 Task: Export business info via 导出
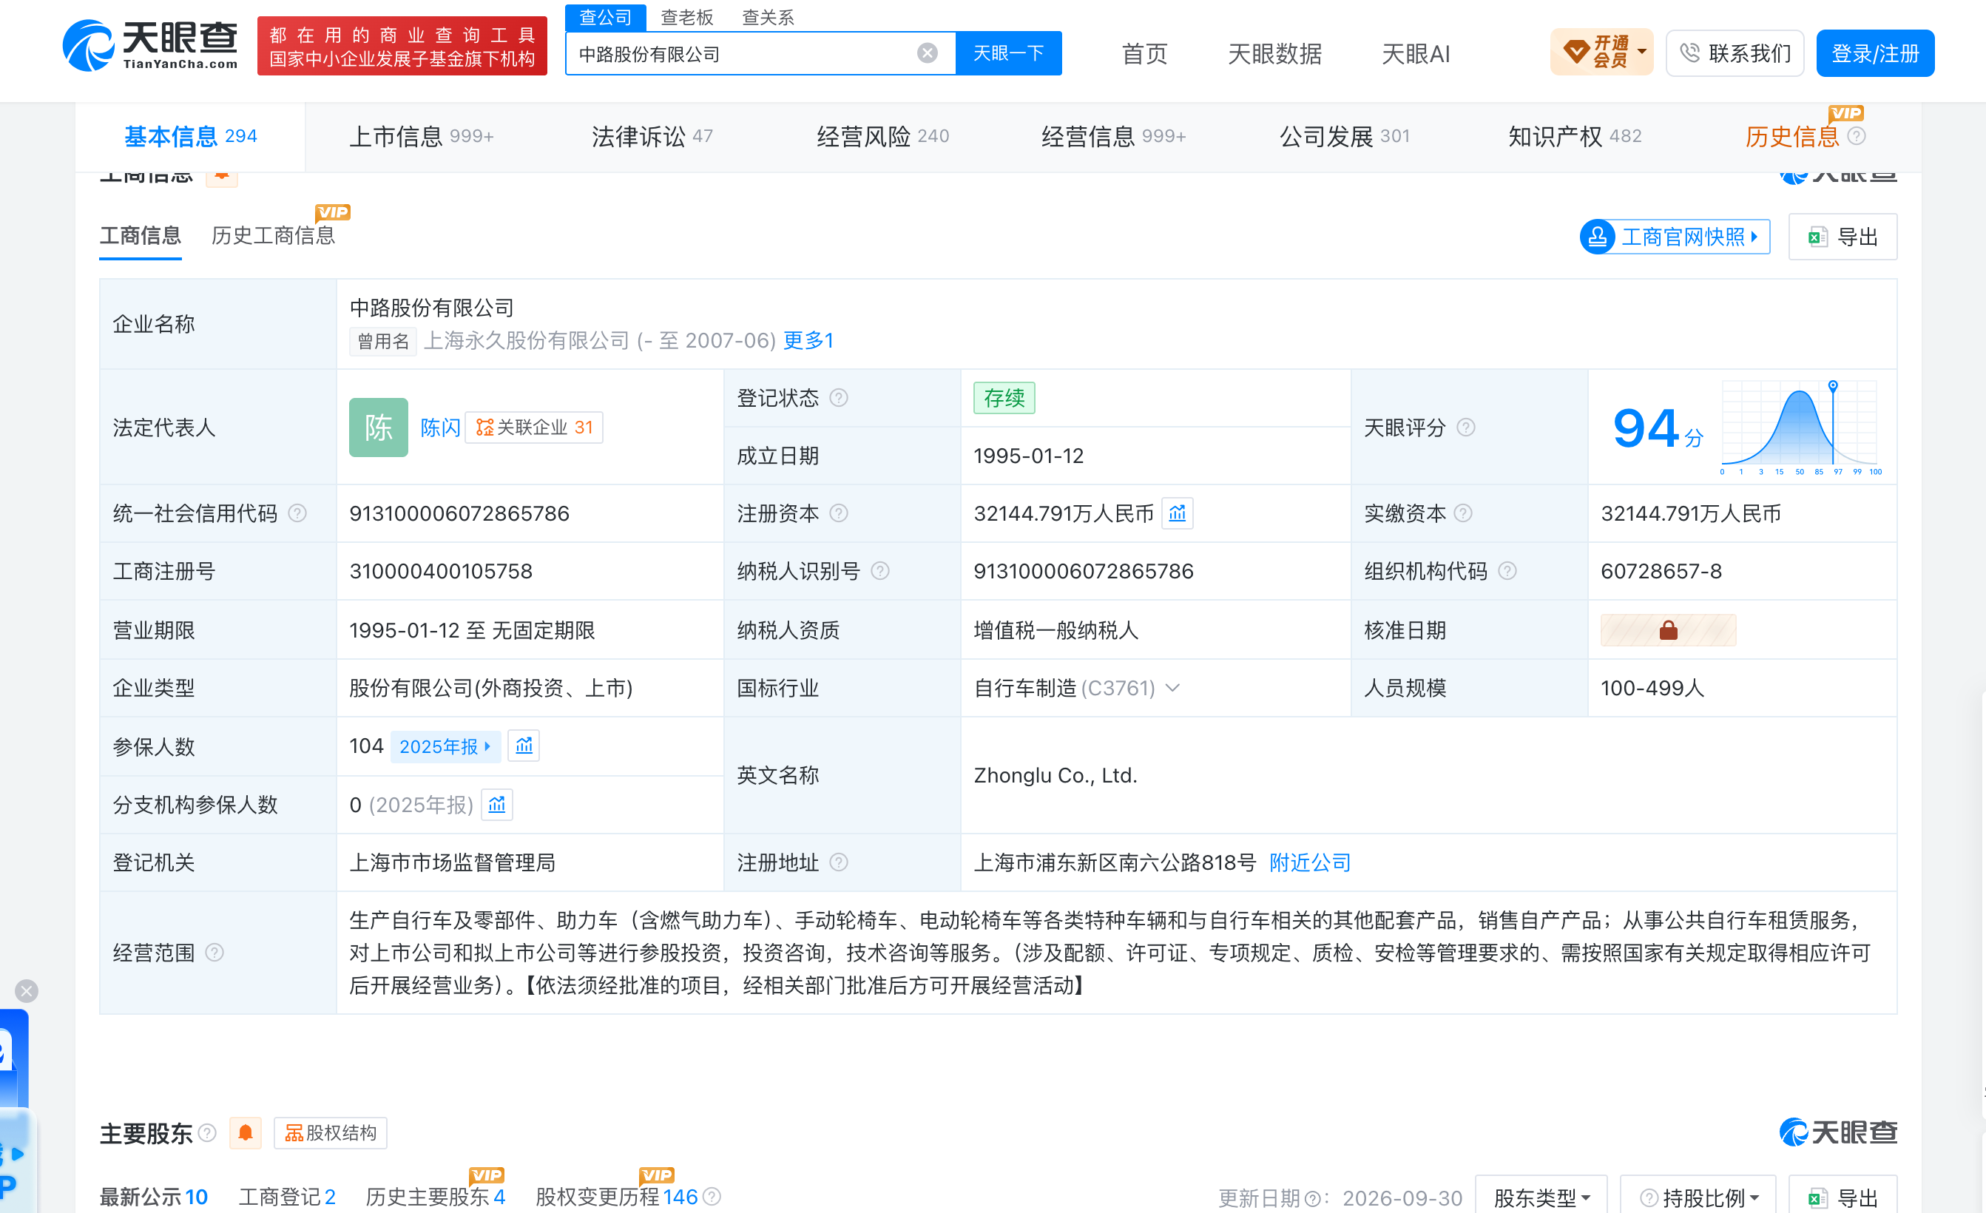coord(1843,237)
